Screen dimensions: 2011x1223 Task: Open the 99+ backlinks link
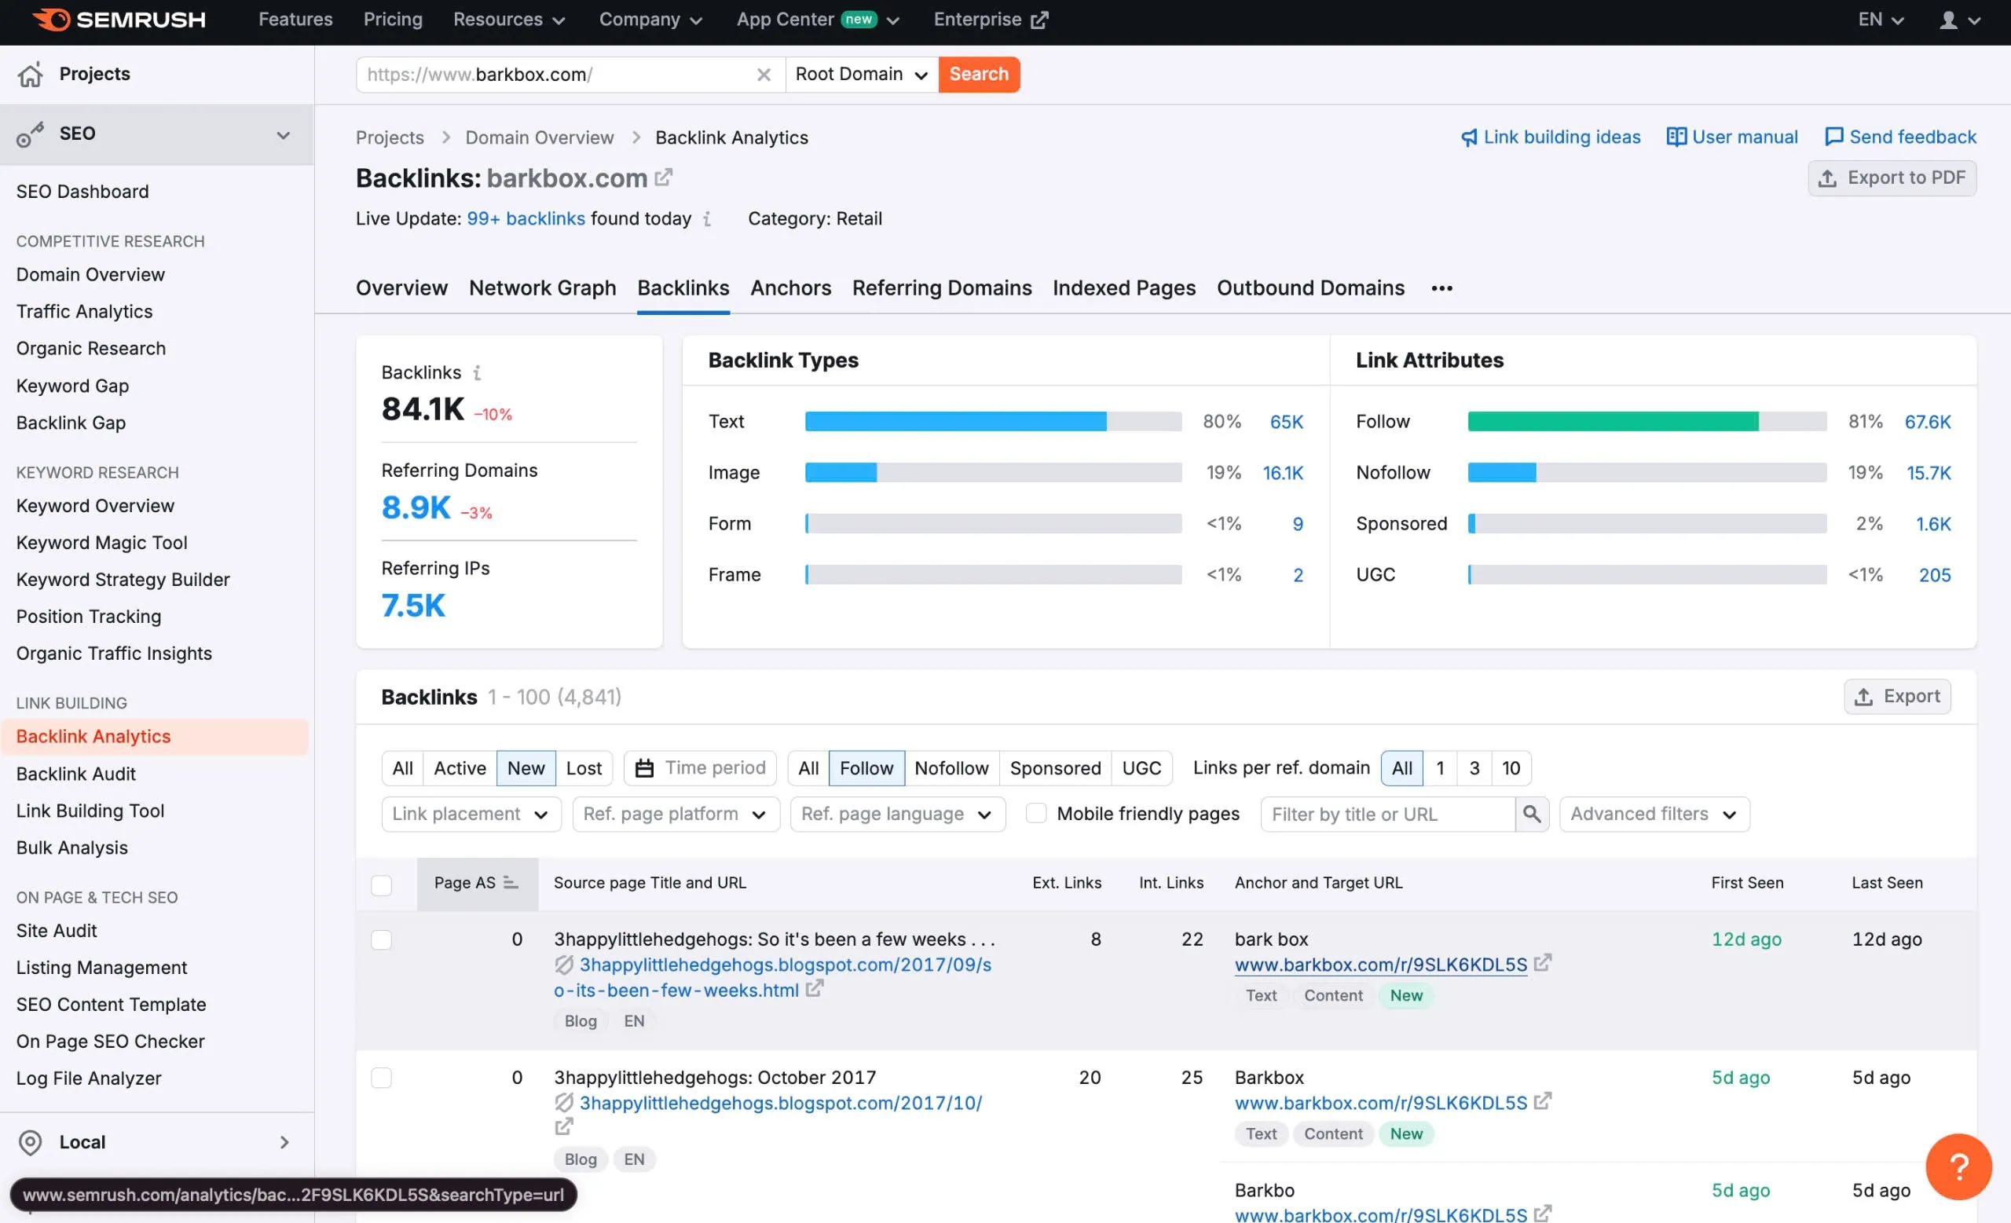click(526, 218)
